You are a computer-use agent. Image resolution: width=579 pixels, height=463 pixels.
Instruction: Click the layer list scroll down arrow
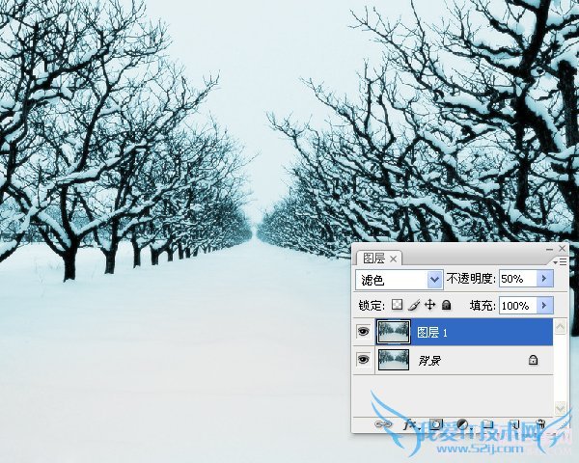tap(560, 408)
